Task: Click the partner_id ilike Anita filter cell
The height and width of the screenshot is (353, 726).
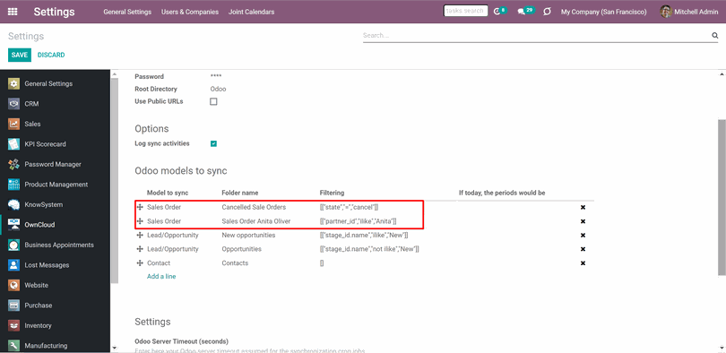Action: [x=358, y=221]
